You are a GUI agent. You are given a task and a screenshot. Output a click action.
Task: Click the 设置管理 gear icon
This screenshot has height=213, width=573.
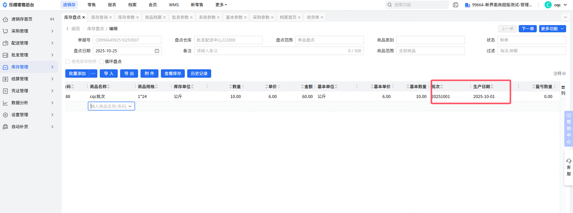5,115
